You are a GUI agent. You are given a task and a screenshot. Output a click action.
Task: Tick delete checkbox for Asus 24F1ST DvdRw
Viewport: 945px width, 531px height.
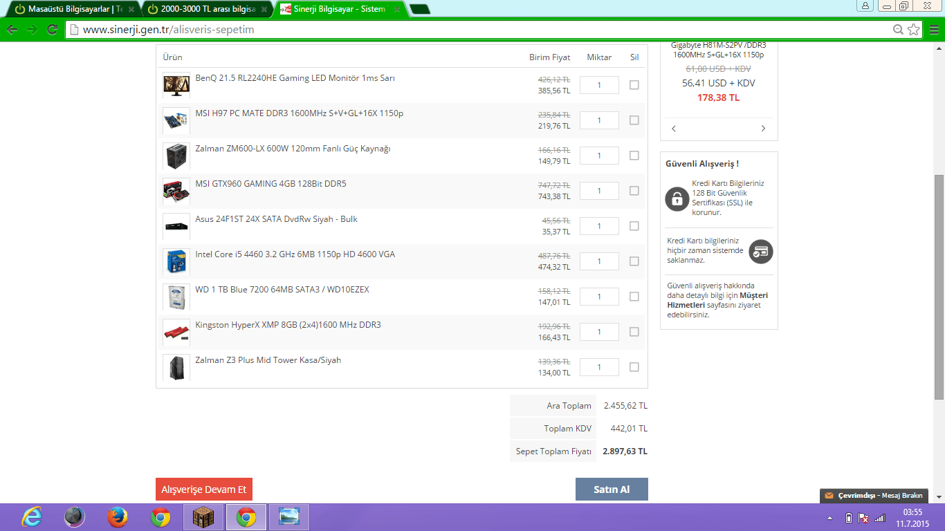coord(634,226)
